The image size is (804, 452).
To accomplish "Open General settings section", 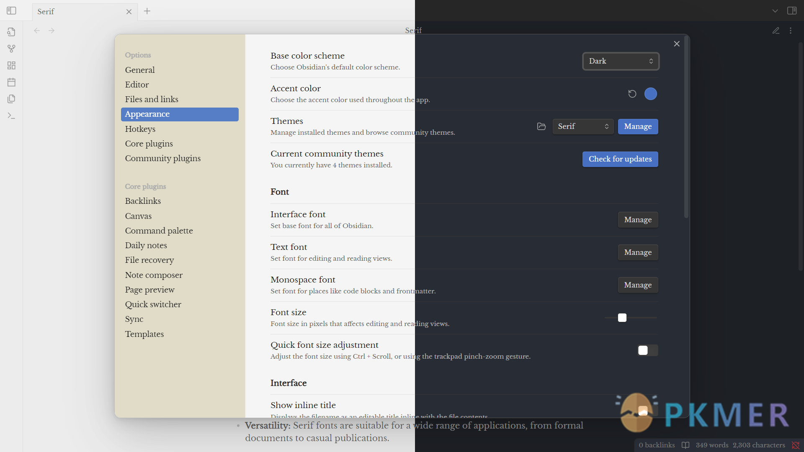I will point(180,70).
